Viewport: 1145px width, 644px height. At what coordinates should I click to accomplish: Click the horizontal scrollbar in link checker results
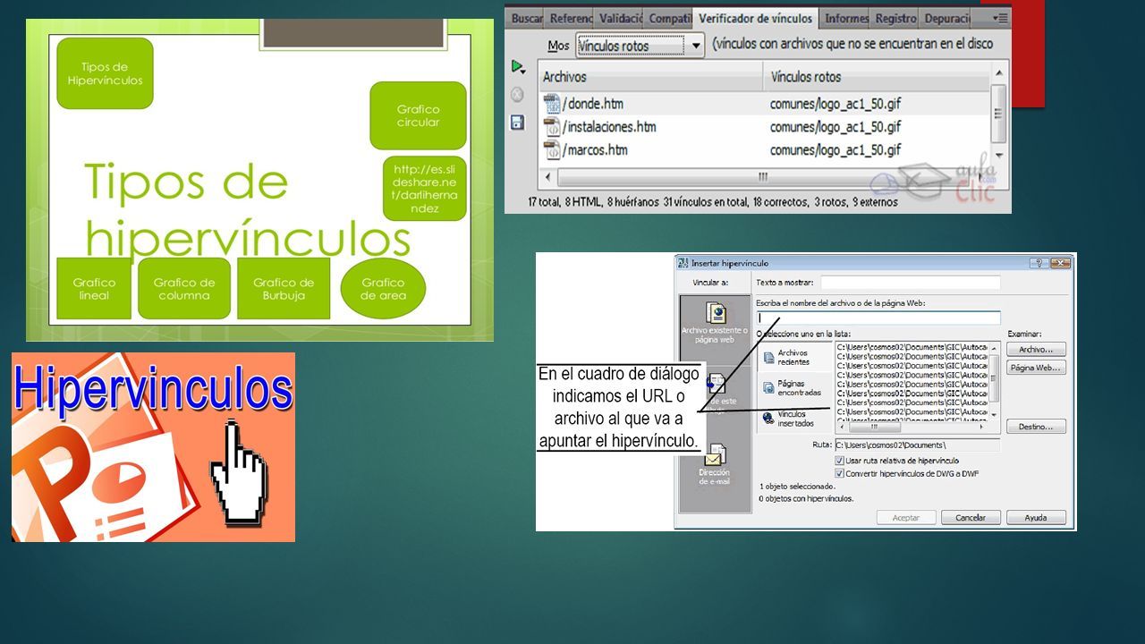coord(763,177)
